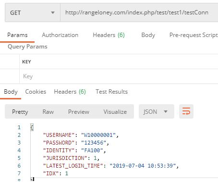Open the GET method dropdown

pyautogui.click(x=33, y=12)
